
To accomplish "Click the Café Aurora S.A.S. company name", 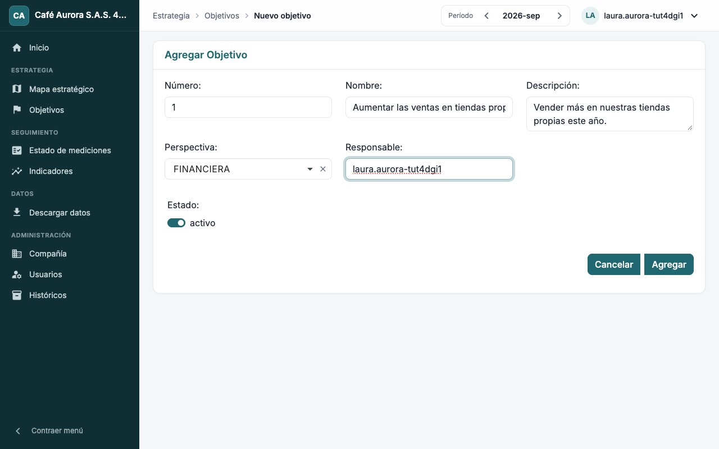I will click(x=80, y=16).
